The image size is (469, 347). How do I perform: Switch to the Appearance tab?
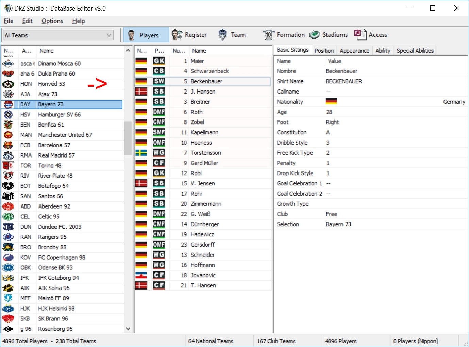tap(354, 51)
